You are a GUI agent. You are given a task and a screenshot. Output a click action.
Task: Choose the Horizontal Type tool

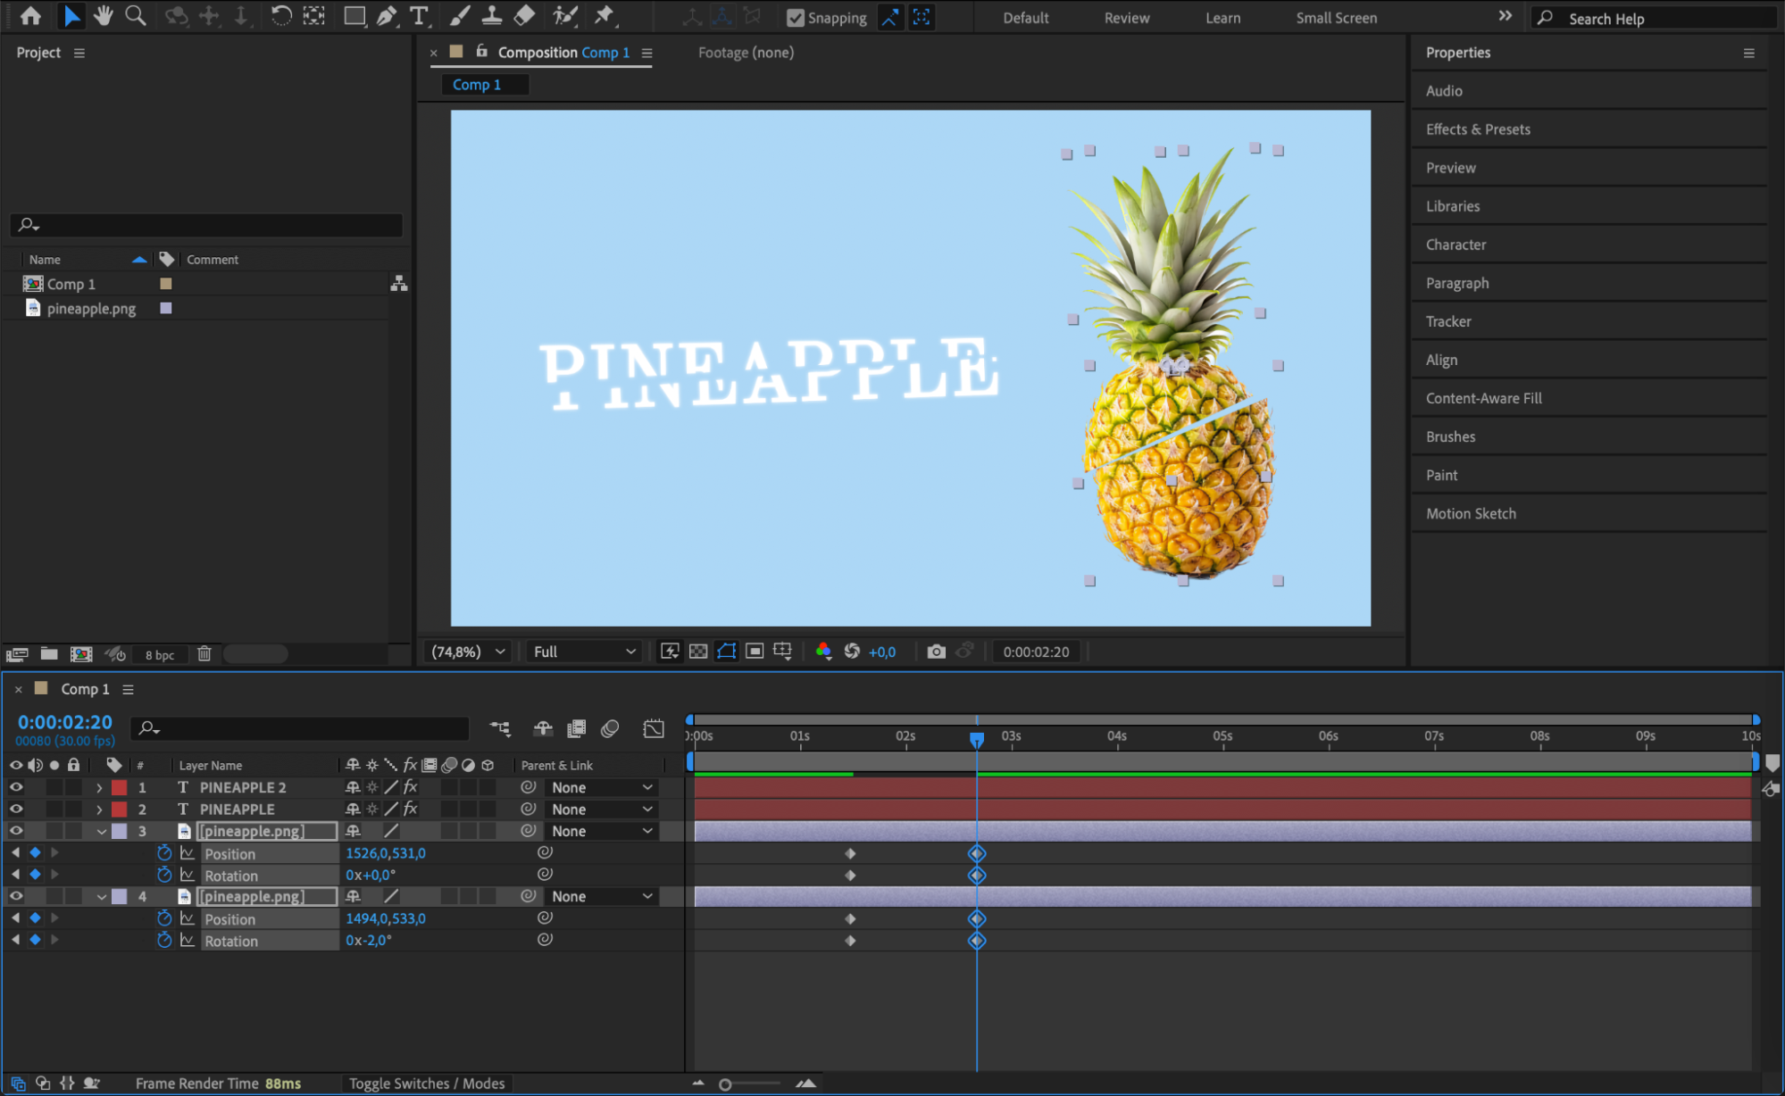tap(418, 15)
